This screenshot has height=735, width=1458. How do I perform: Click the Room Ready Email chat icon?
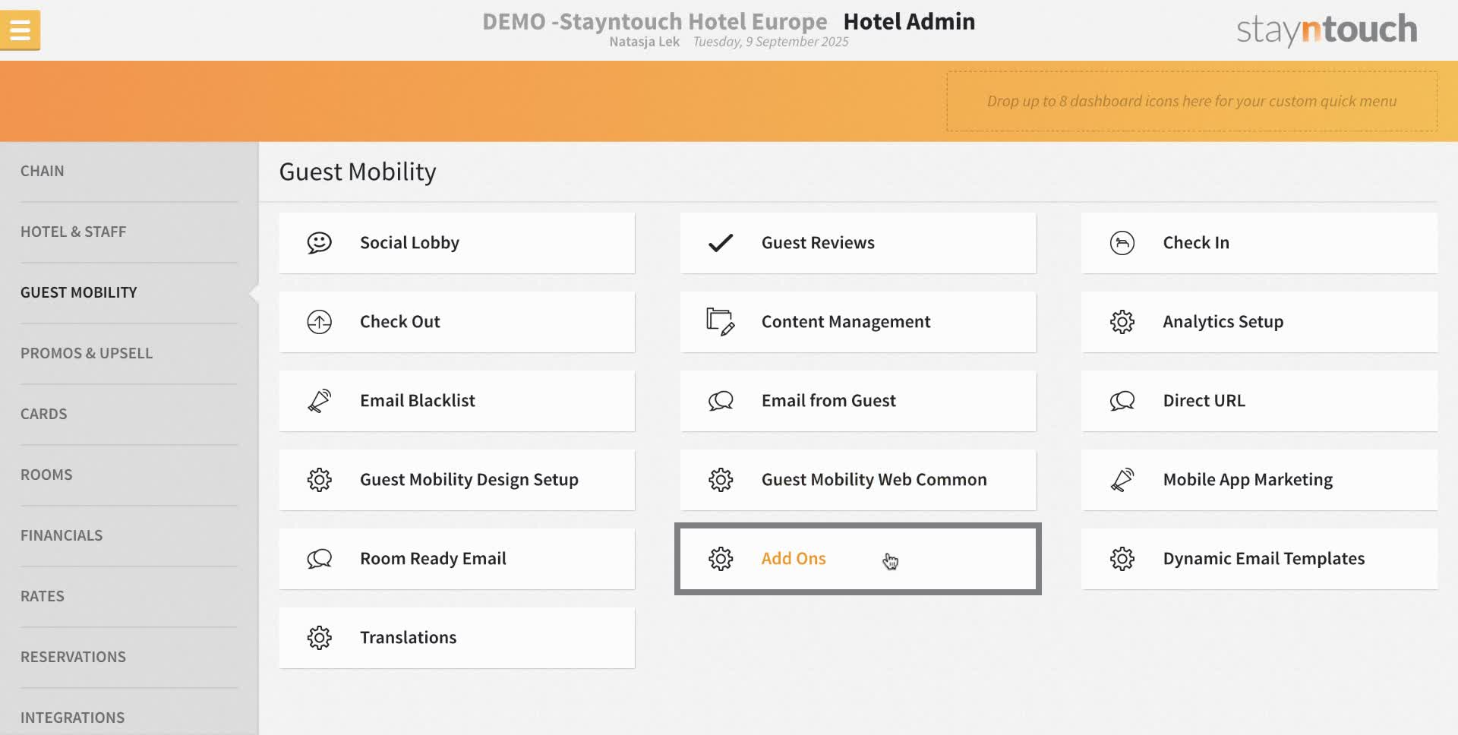[319, 558]
